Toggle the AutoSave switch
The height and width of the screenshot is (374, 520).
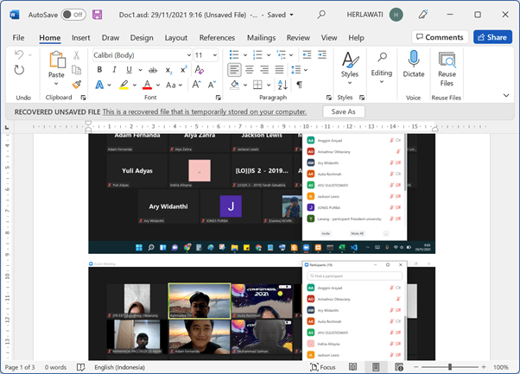[73, 15]
